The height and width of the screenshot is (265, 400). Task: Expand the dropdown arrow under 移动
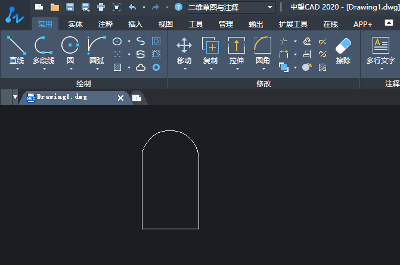tap(185, 69)
